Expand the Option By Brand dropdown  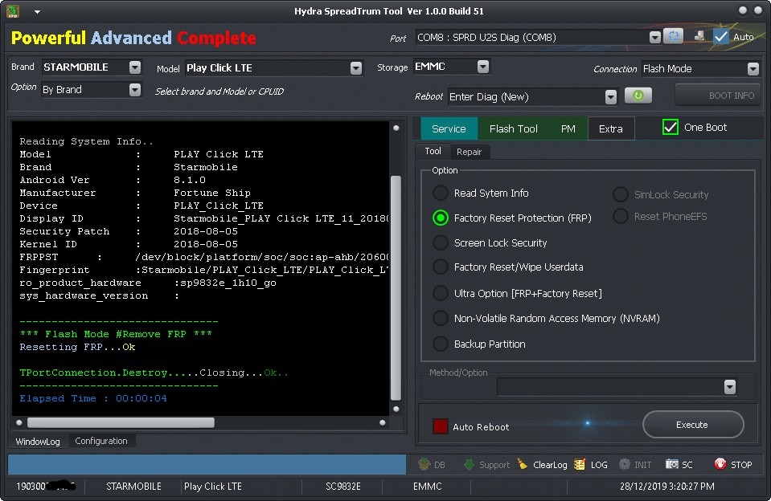pyautogui.click(x=135, y=89)
